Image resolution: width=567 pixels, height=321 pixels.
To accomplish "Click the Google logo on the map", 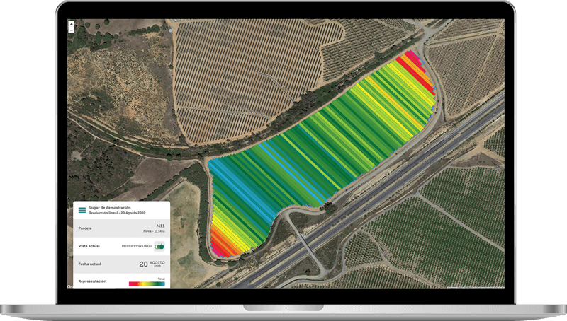I will [x=69, y=286].
